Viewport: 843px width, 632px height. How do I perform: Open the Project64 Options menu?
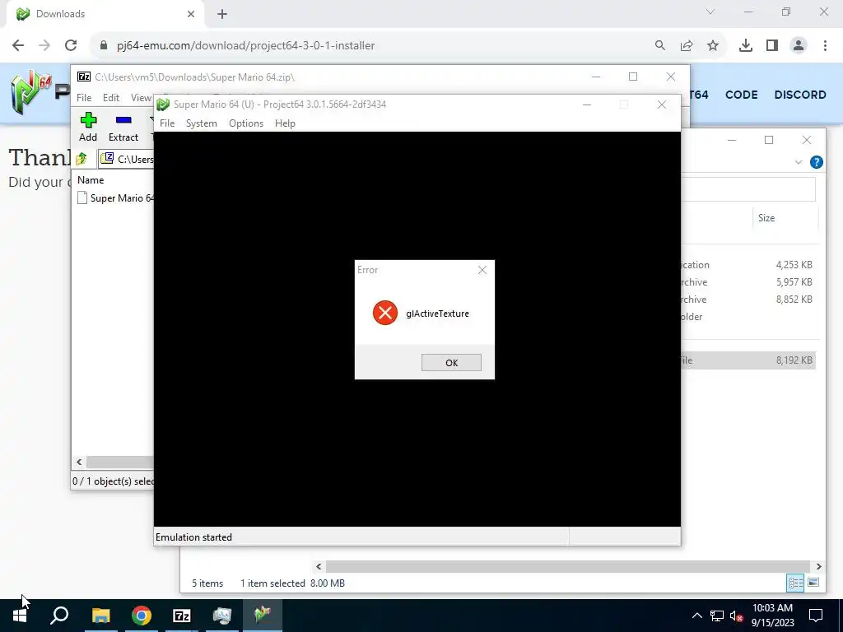(246, 123)
